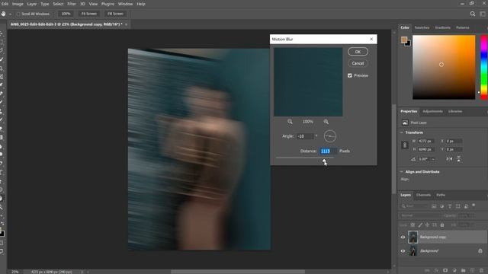Filter layers by type layers icon

(x=450, y=206)
